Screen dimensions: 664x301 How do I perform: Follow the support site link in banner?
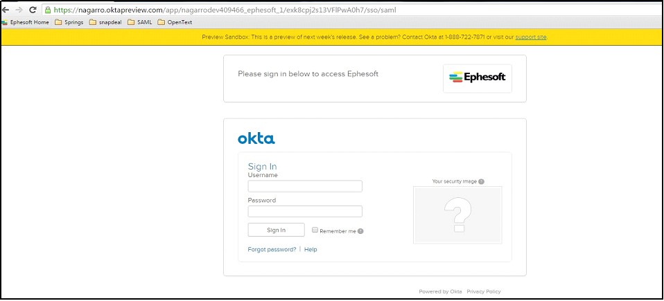pos(531,37)
